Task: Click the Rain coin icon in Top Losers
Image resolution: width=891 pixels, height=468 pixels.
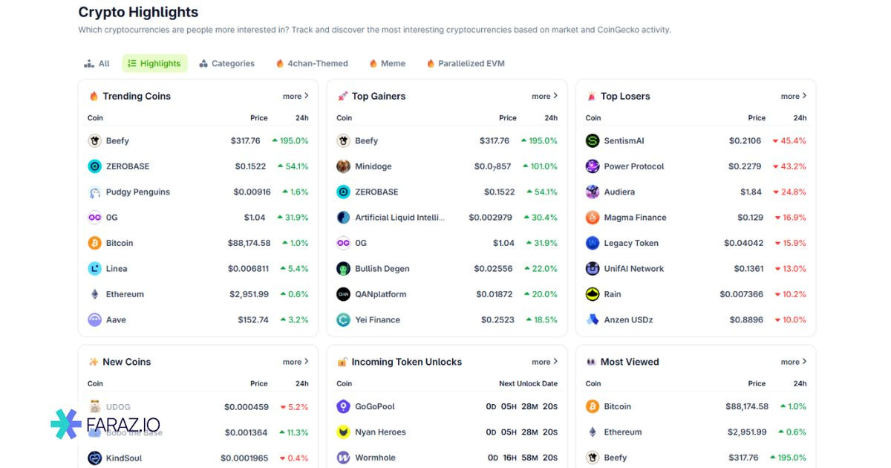Action: (x=592, y=294)
